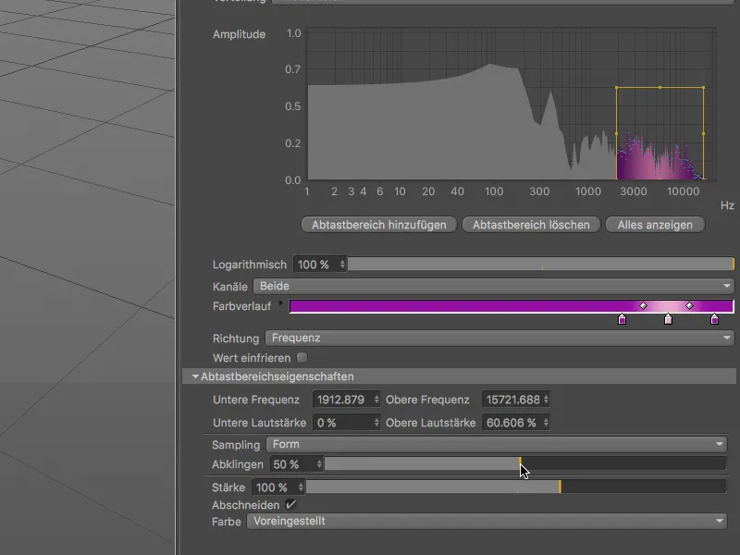The width and height of the screenshot is (740, 555).
Task: Click the top-left handle of the sampling box
Action: (x=616, y=87)
